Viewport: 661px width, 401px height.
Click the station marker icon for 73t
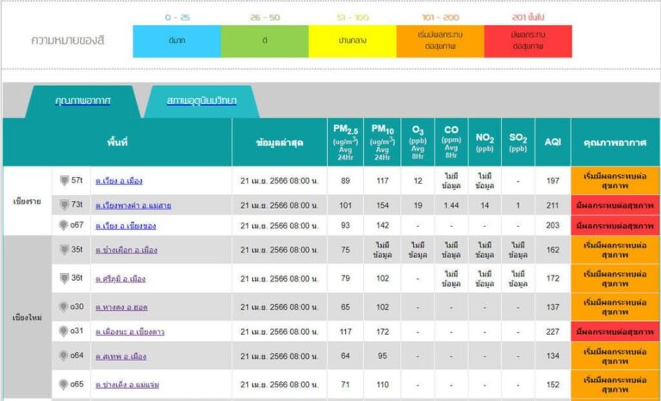(x=64, y=205)
